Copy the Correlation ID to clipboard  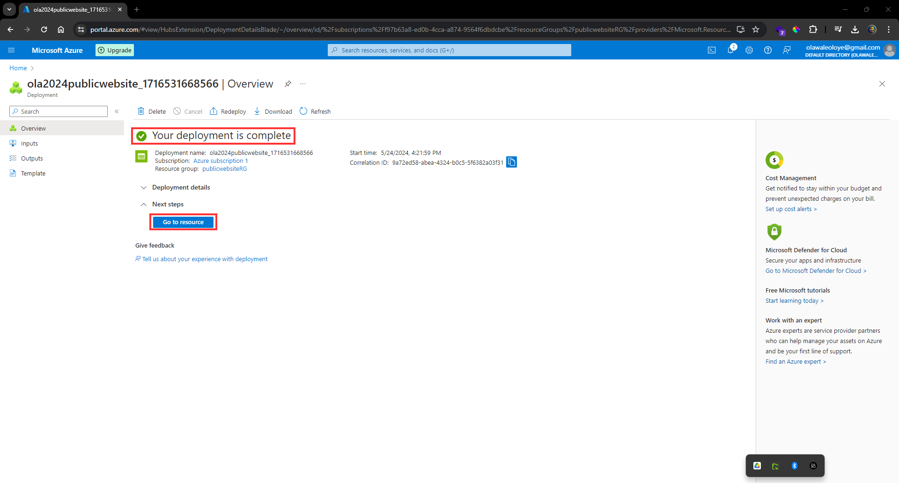[512, 162]
